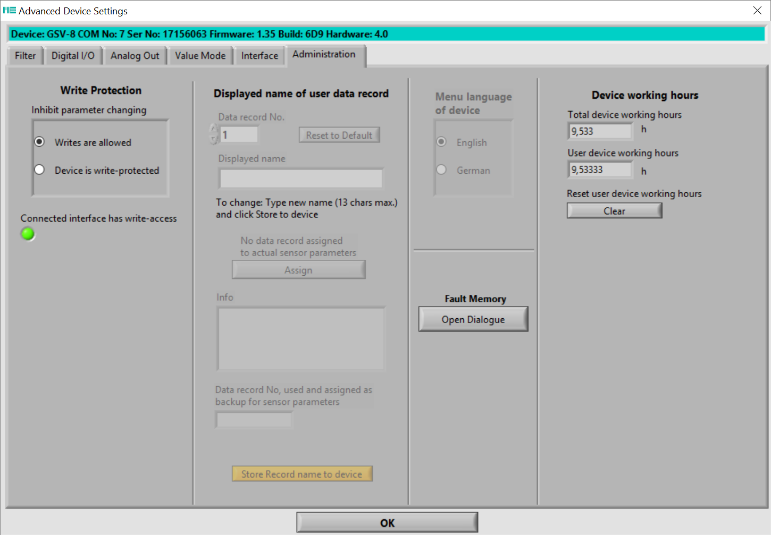Click the green write-access indicator LED
The width and height of the screenshot is (771, 535).
tap(28, 234)
